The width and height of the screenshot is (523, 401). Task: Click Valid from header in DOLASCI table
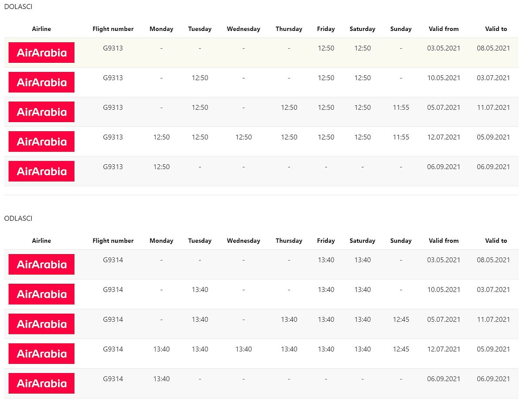(x=444, y=29)
